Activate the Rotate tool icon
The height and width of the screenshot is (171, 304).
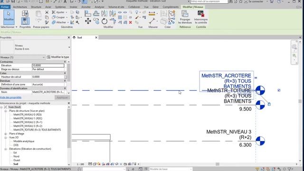(104, 21)
